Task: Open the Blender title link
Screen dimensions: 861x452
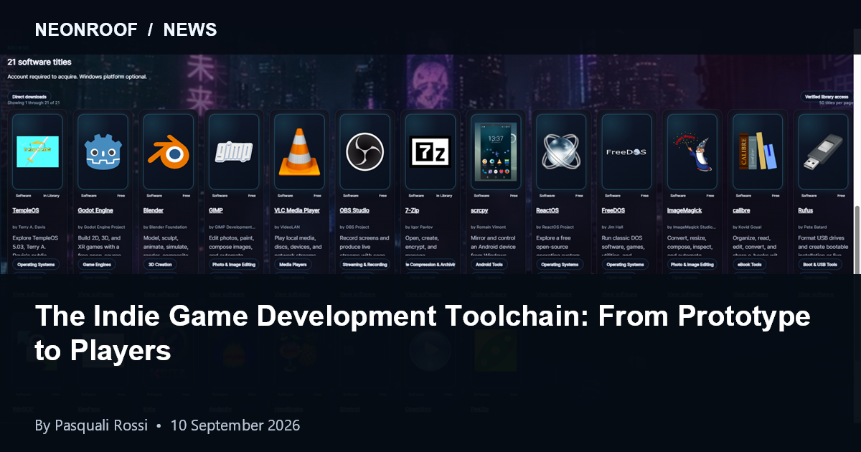Action: point(154,210)
